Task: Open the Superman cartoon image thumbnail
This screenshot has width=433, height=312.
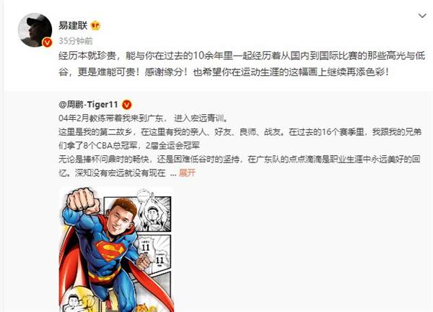Action: click(116, 249)
